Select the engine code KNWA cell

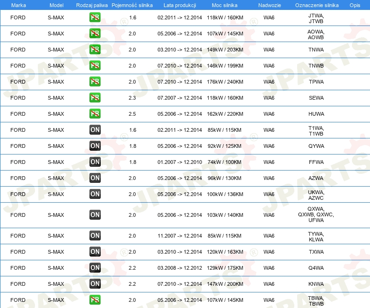316,284
